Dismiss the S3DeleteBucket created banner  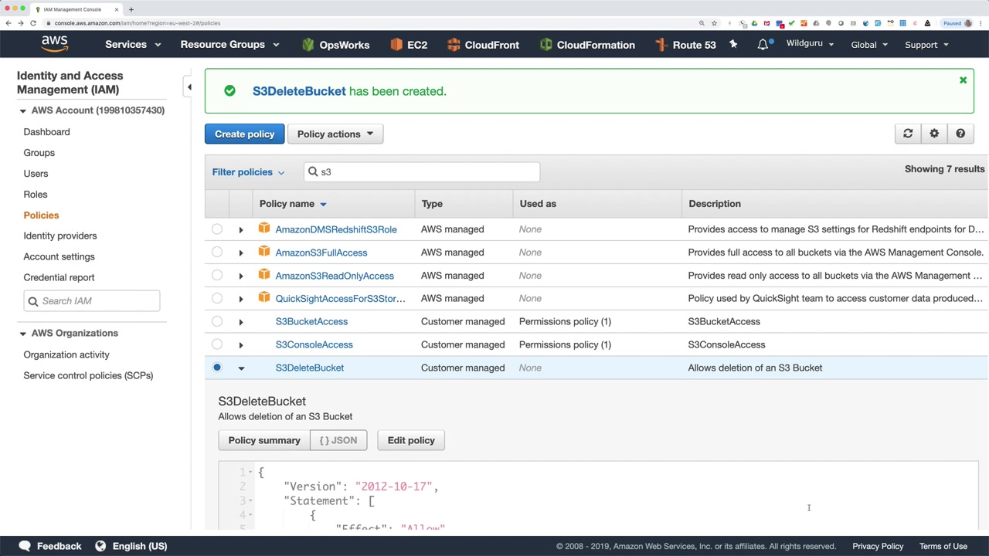coord(963,80)
